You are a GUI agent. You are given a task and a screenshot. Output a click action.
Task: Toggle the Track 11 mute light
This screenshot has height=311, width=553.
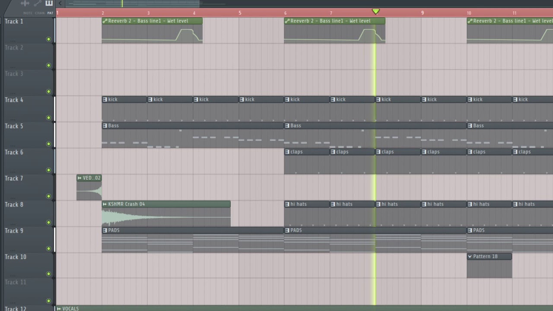tap(48, 301)
